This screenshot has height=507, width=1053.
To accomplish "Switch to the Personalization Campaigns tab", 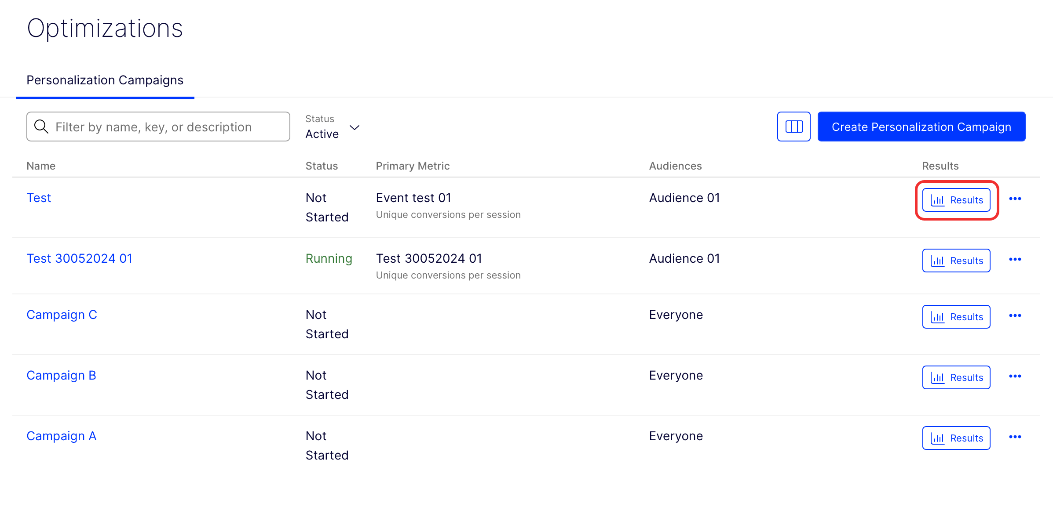I will 105,80.
